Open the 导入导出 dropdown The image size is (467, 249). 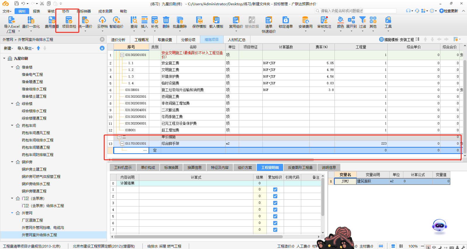coord(25,48)
